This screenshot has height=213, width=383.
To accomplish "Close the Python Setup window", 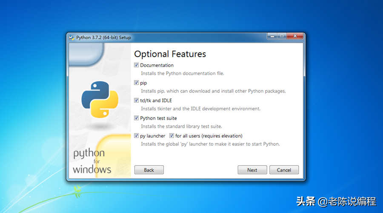I will (295, 36).
